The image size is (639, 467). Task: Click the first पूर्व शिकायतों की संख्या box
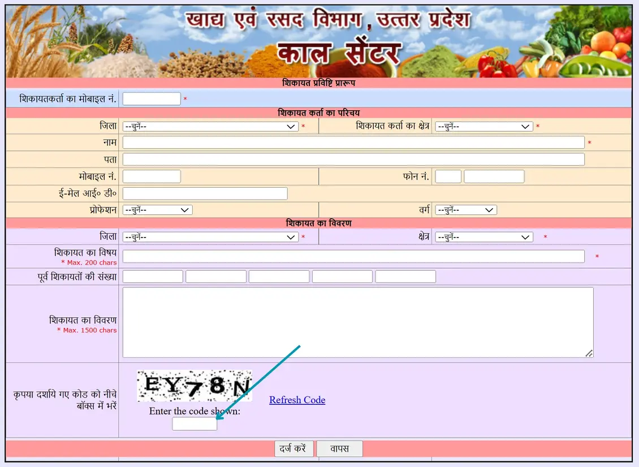tap(152, 276)
